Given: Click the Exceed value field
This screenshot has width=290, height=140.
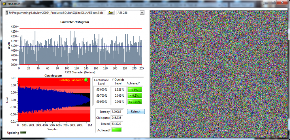Looking at the screenshot, I should (x=118, y=124).
